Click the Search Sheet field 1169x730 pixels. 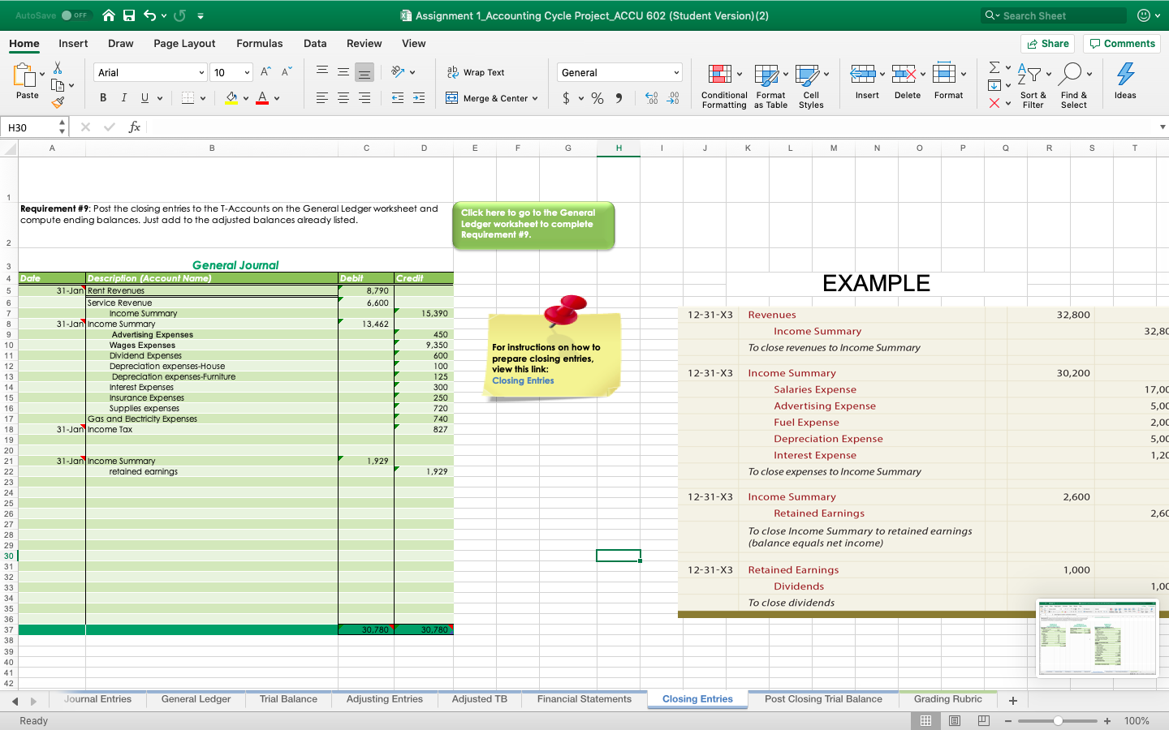click(x=1055, y=15)
